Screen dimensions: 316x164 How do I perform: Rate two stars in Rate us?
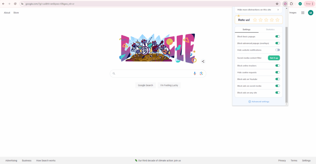(260, 20)
